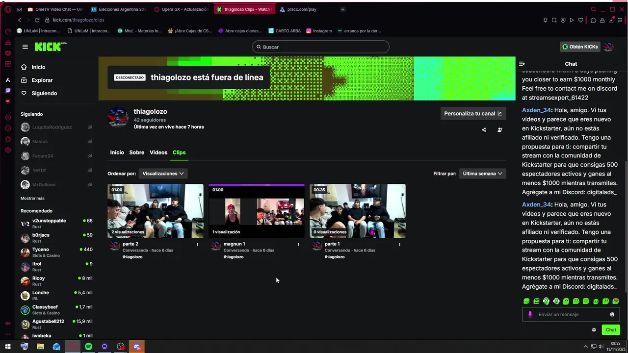Open Opera tab search magnifier
The height and width of the screenshot is (353, 628).
pyautogui.click(x=593, y=9)
